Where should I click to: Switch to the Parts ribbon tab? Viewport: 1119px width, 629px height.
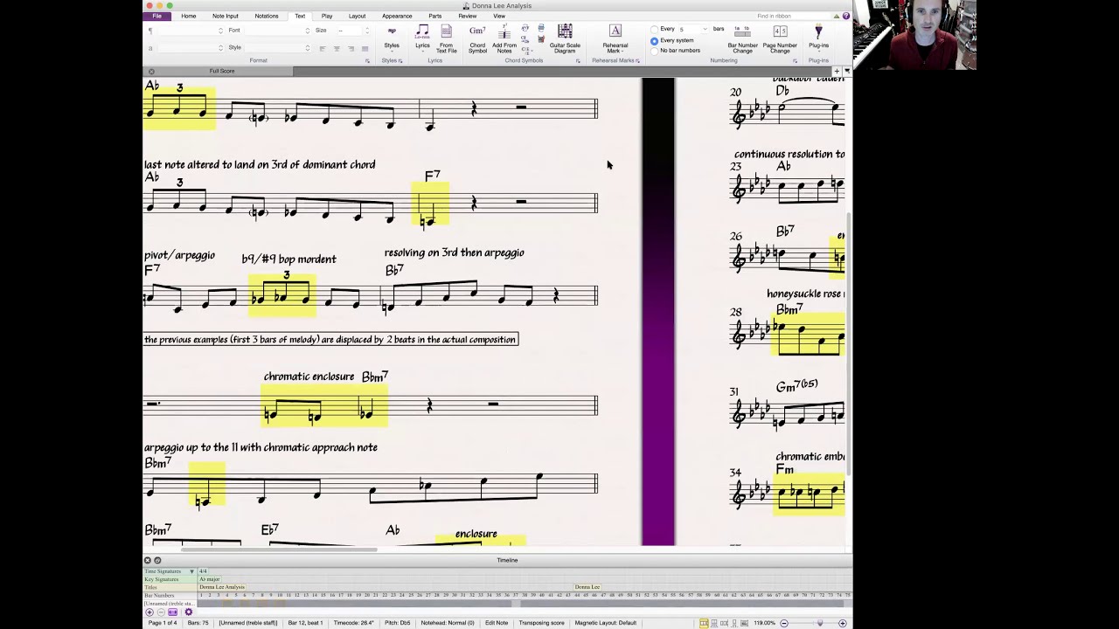[x=435, y=16]
